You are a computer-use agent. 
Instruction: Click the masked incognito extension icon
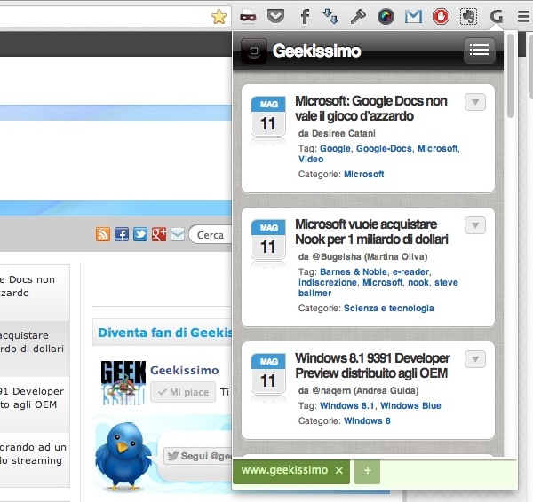click(x=248, y=16)
